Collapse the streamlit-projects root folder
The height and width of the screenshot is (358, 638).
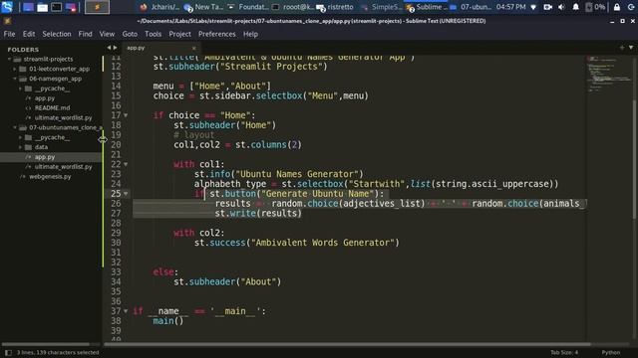click(x=9, y=59)
